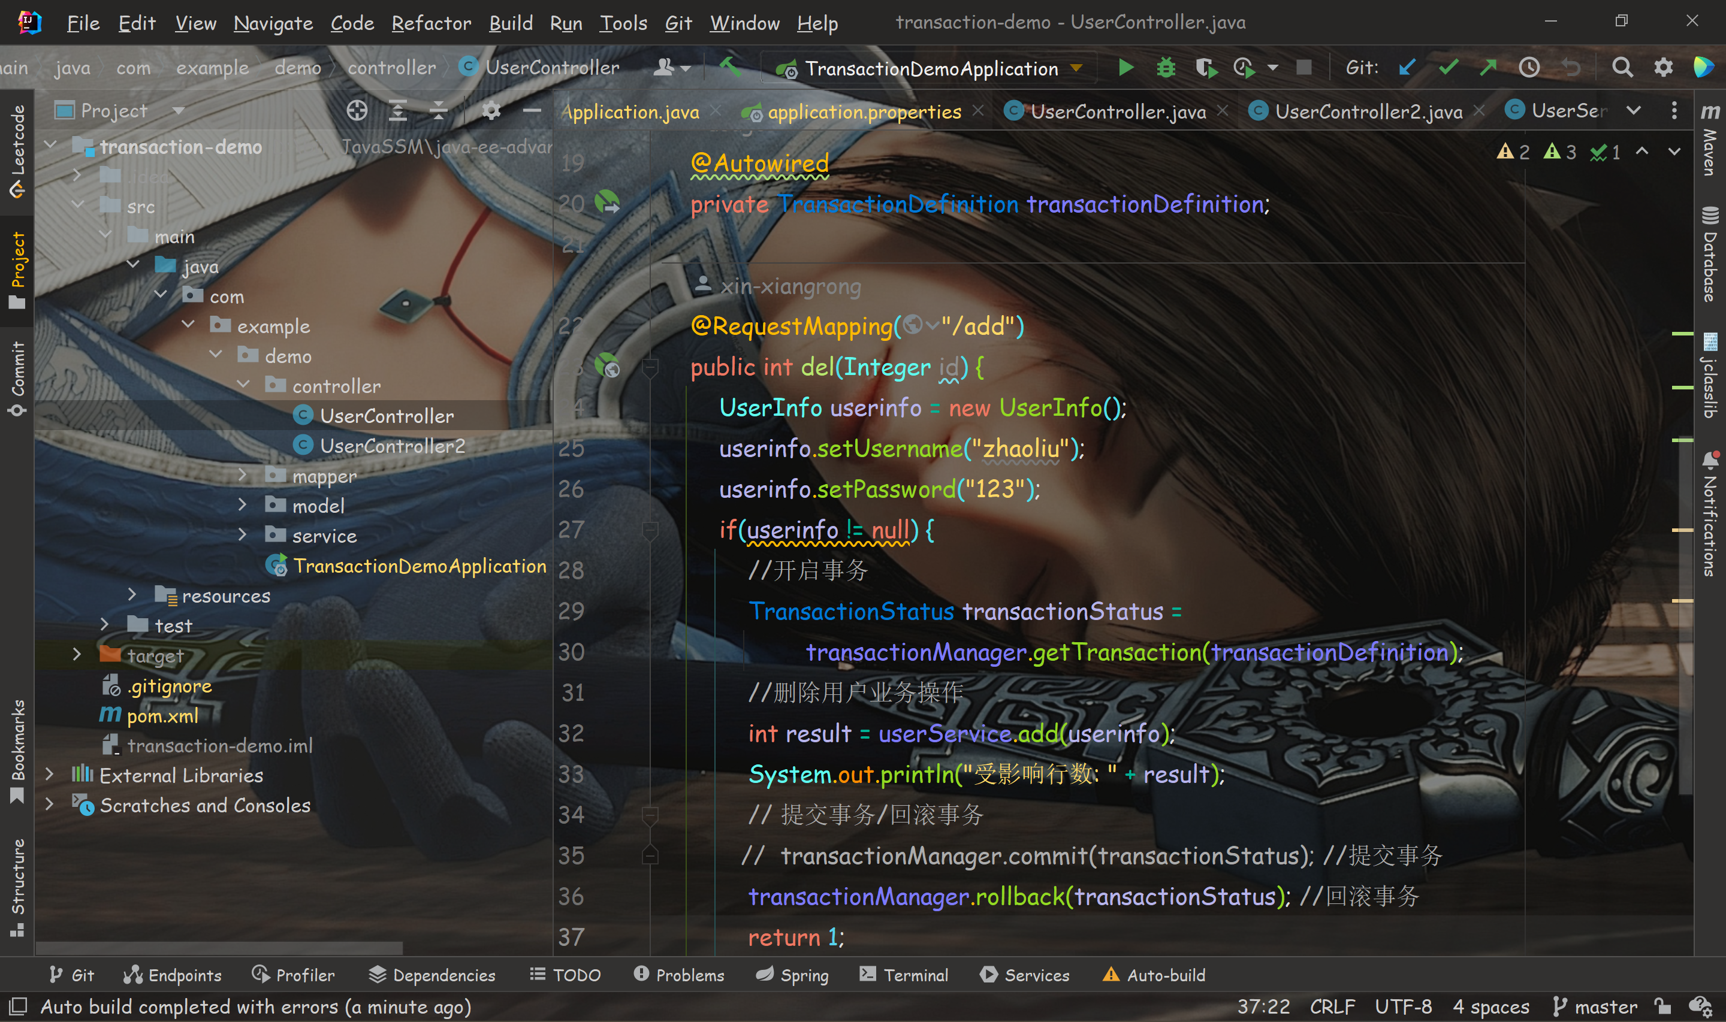Toggle Structure tool window on left stripe
Screen dimensions: 1726x1022
18,888
